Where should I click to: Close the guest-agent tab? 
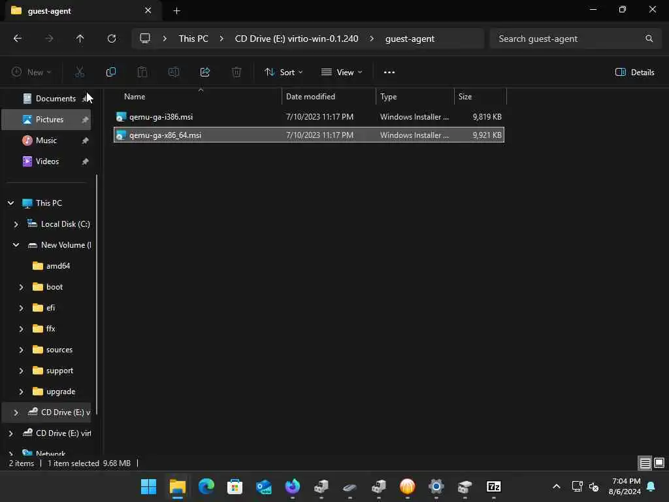(x=148, y=10)
